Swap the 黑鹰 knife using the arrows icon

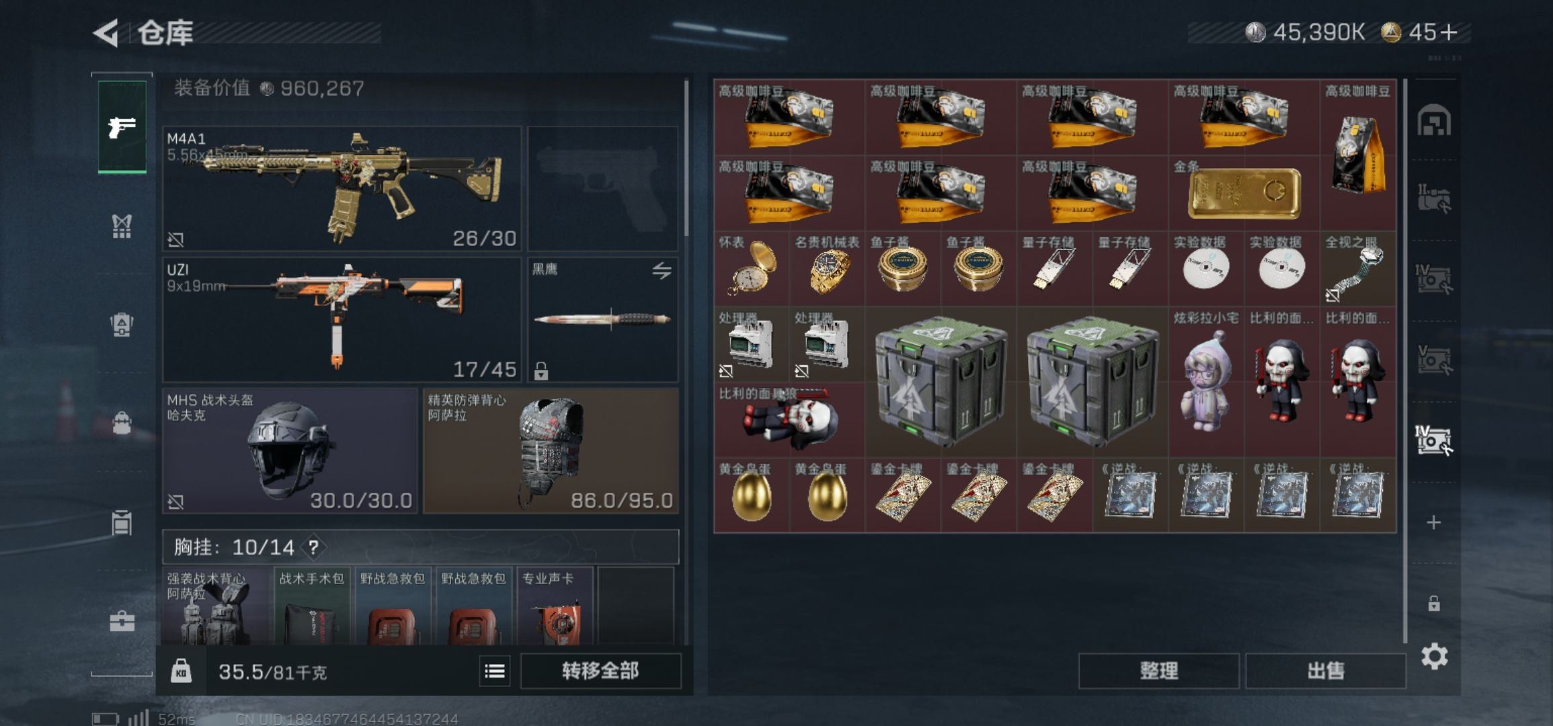click(662, 271)
